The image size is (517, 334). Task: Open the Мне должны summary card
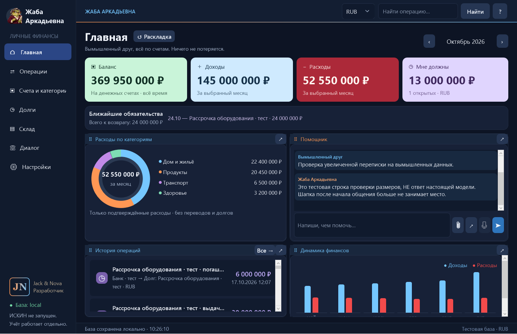pos(455,80)
